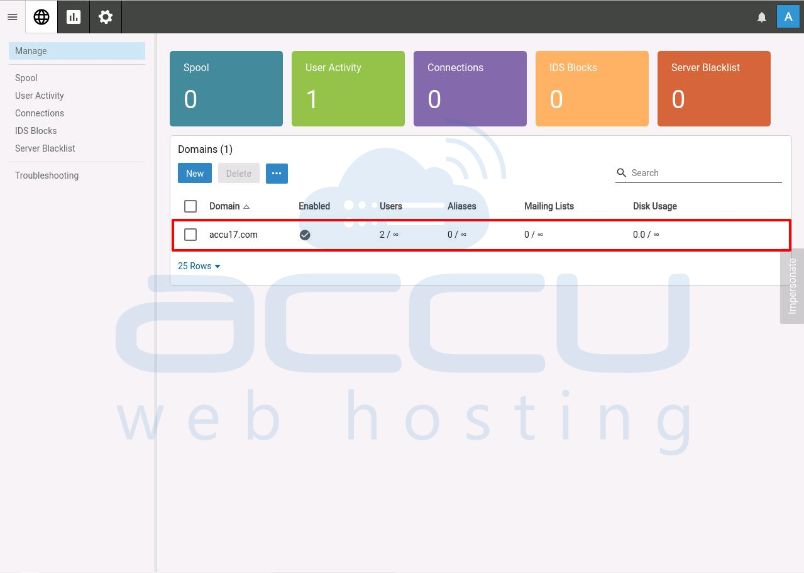The width and height of the screenshot is (804, 573).
Task: Go to Connections in the sidebar
Action: [x=40, y=113]
